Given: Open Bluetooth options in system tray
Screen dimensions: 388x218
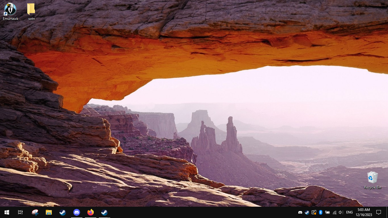Looking at the screenshot, I should 321,212.
